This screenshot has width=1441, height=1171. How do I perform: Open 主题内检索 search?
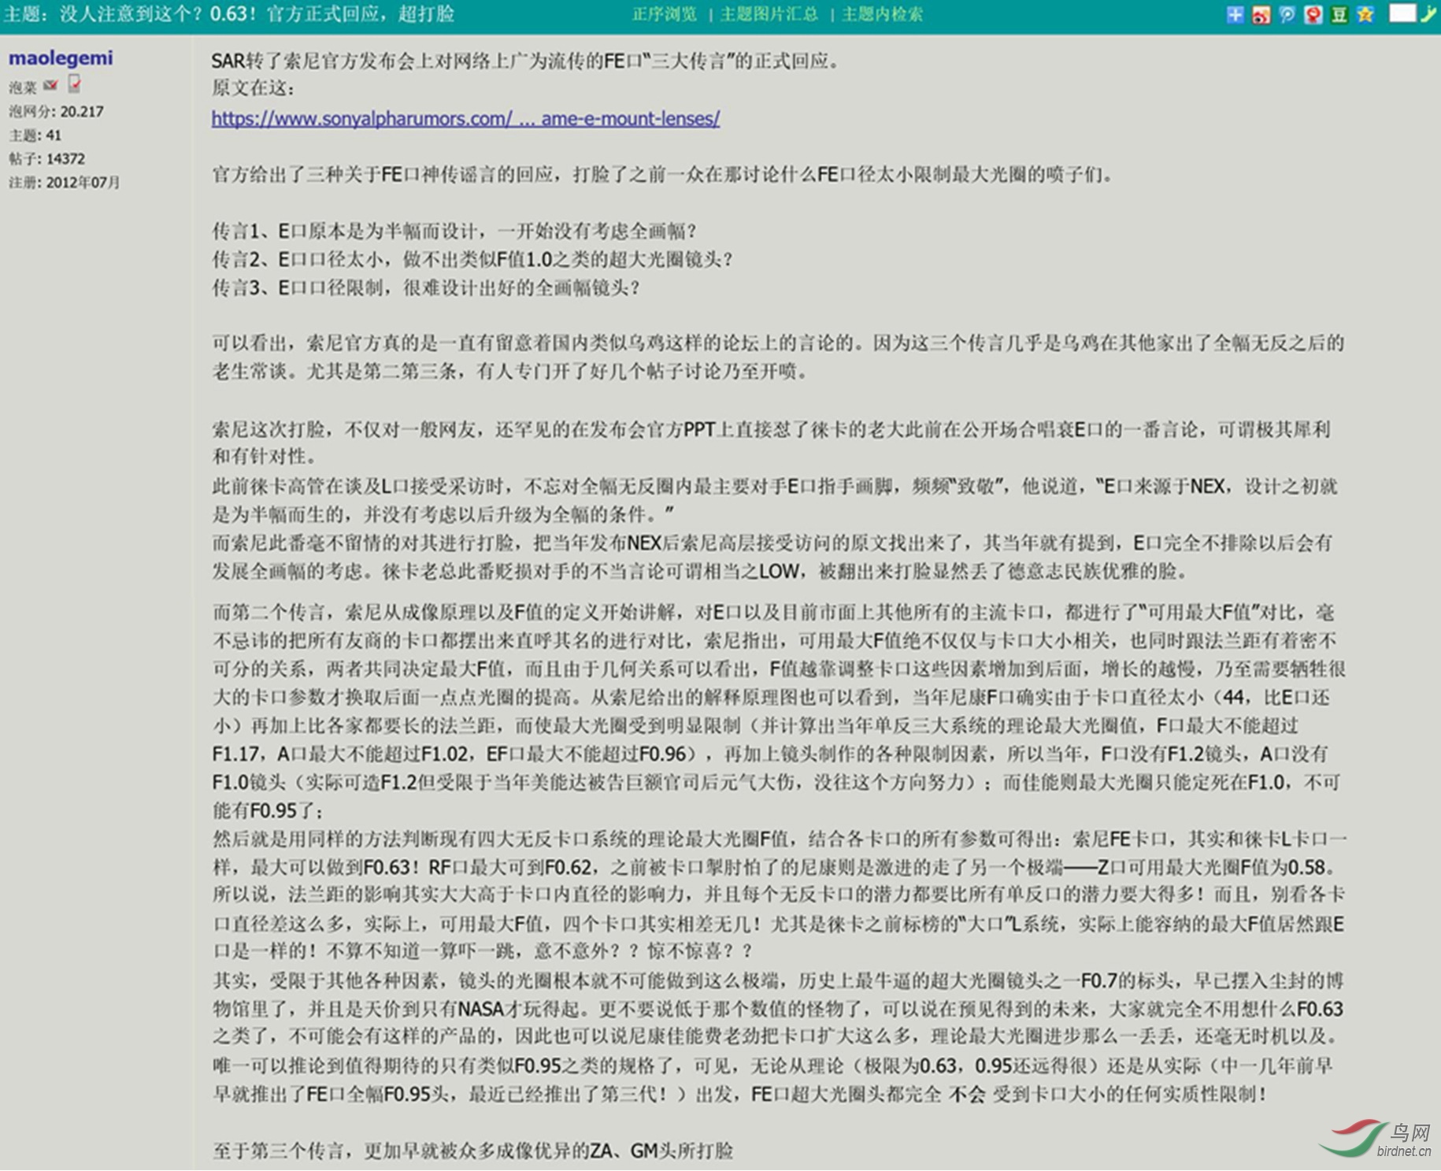point(882,14)
